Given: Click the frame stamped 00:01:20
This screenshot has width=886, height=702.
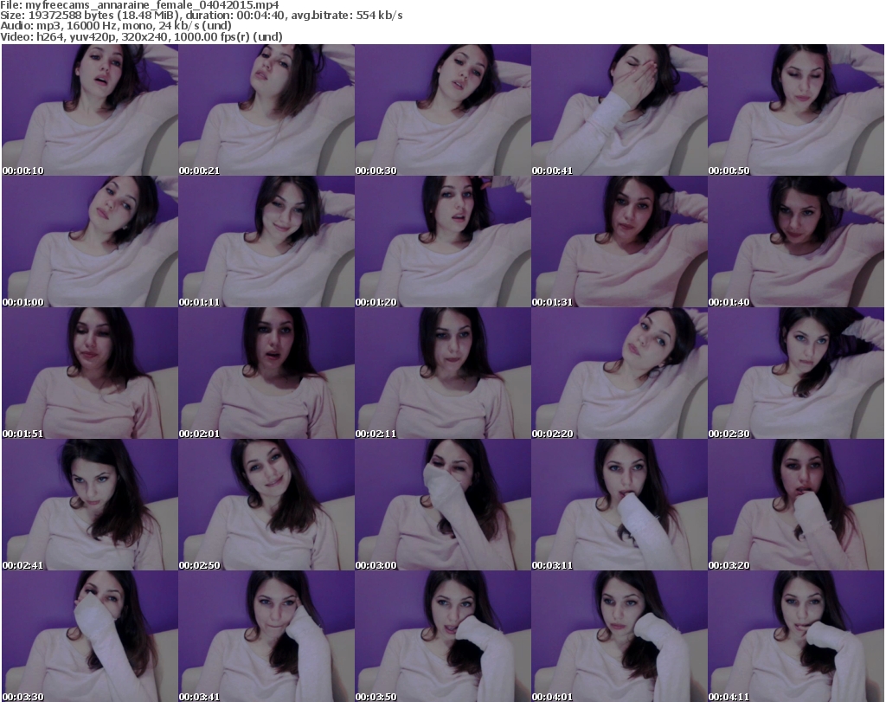Looking at the screenshot, I should click(x=443, y=242).
